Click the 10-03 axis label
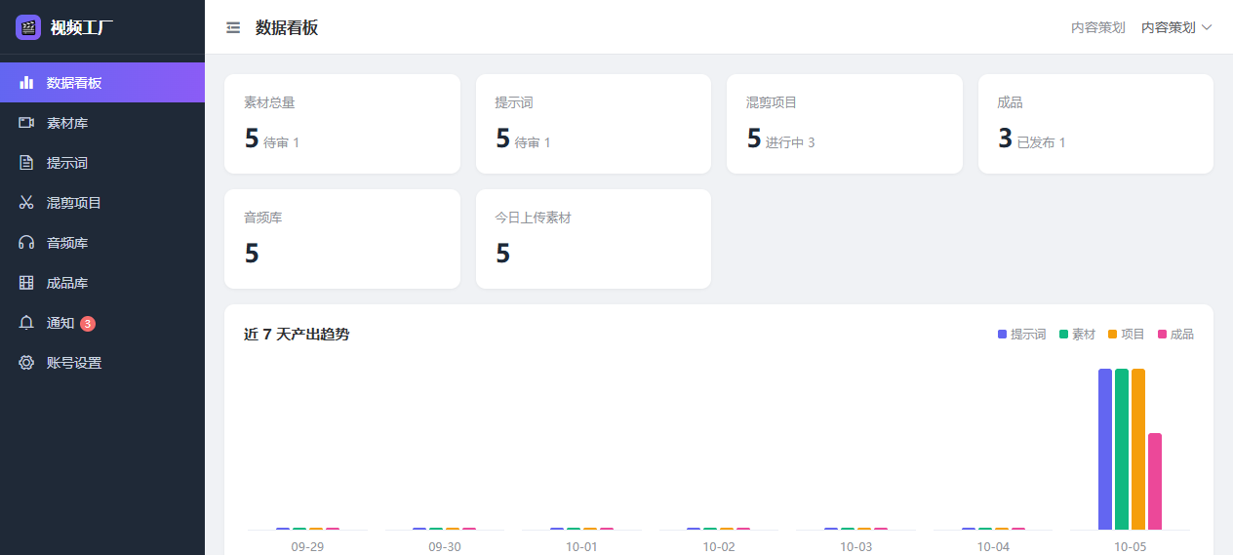This screenshot has width=1233, height=555. pos(855,546)
